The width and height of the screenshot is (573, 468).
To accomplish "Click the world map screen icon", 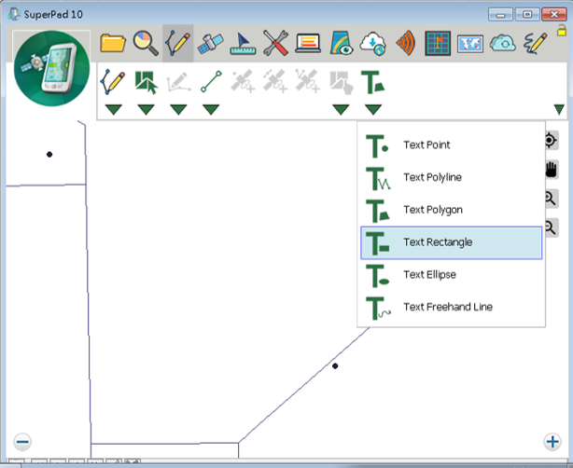I will pos(470,44).
